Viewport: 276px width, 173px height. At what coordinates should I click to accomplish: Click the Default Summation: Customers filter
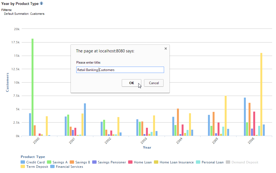(24, 14)
